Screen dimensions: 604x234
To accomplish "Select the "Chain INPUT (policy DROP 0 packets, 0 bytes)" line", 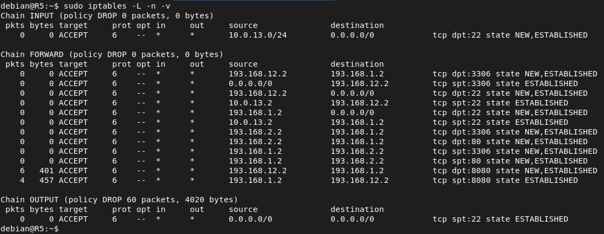I will (x=107, y=16).
